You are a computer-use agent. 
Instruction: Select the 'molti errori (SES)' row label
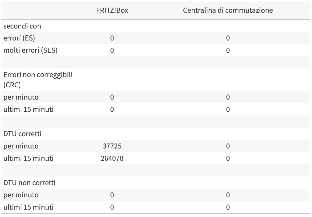click(30, 50)
